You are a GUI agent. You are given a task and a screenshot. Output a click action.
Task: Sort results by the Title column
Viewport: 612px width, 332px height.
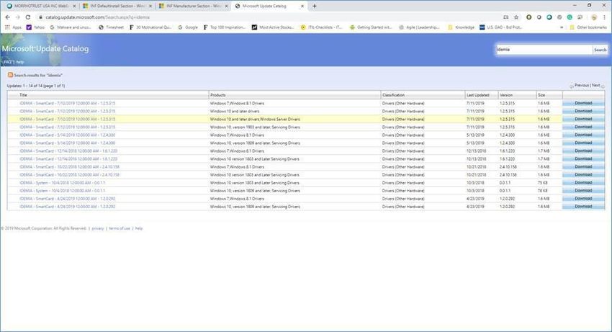24,95
